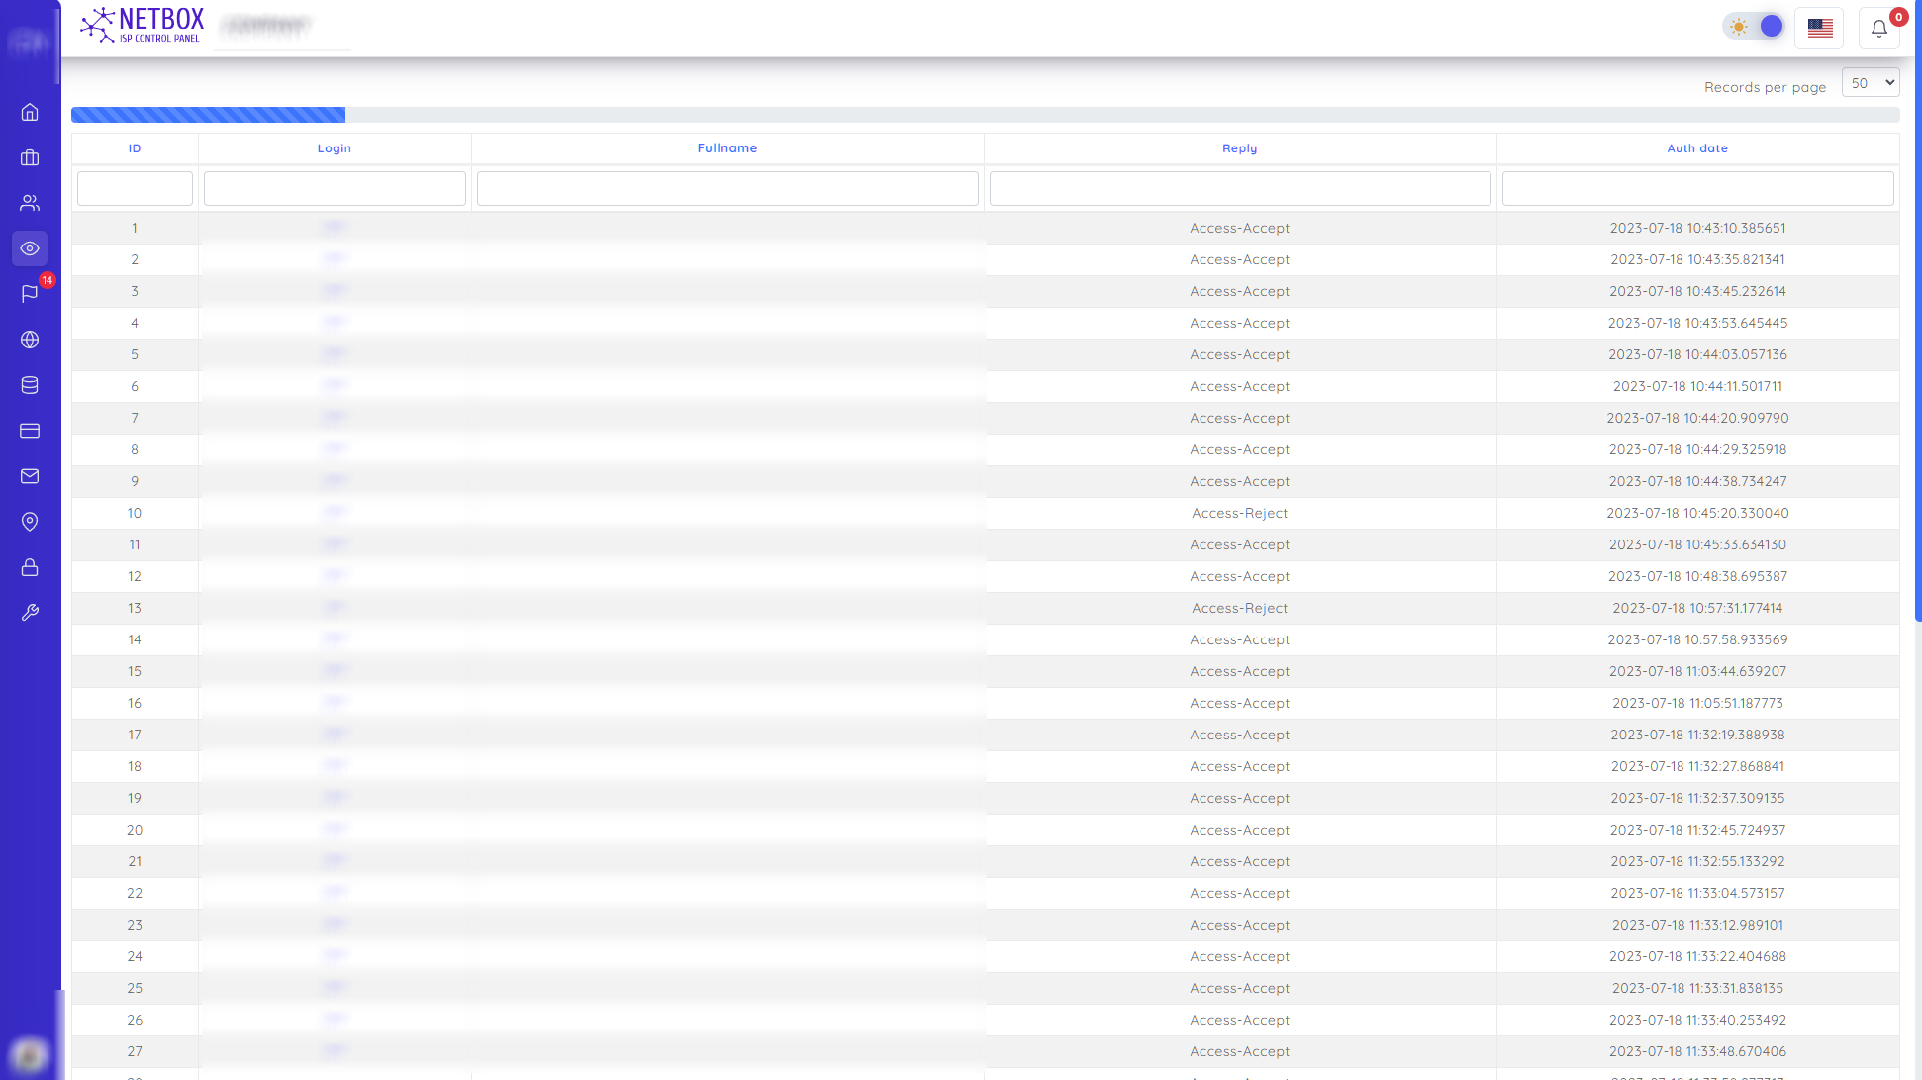The height and width of the screenshot is (1080, 1922).
Task: Open the users sidebar icon
Action: tap(30, 203)
